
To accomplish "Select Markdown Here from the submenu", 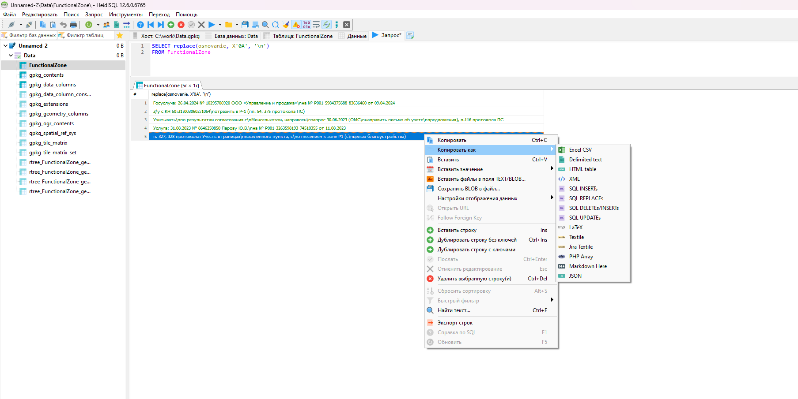I will pyautogui.click(x=588, y=266).
